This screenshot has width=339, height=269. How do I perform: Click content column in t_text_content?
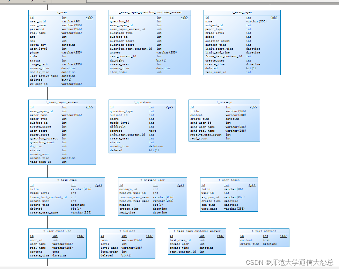coord(246,240)
